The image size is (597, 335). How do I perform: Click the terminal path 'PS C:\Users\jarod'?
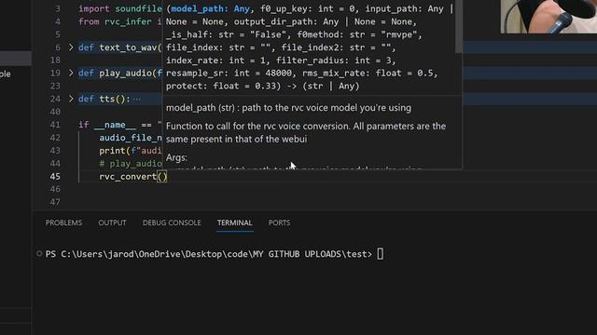tap(90, 254)
